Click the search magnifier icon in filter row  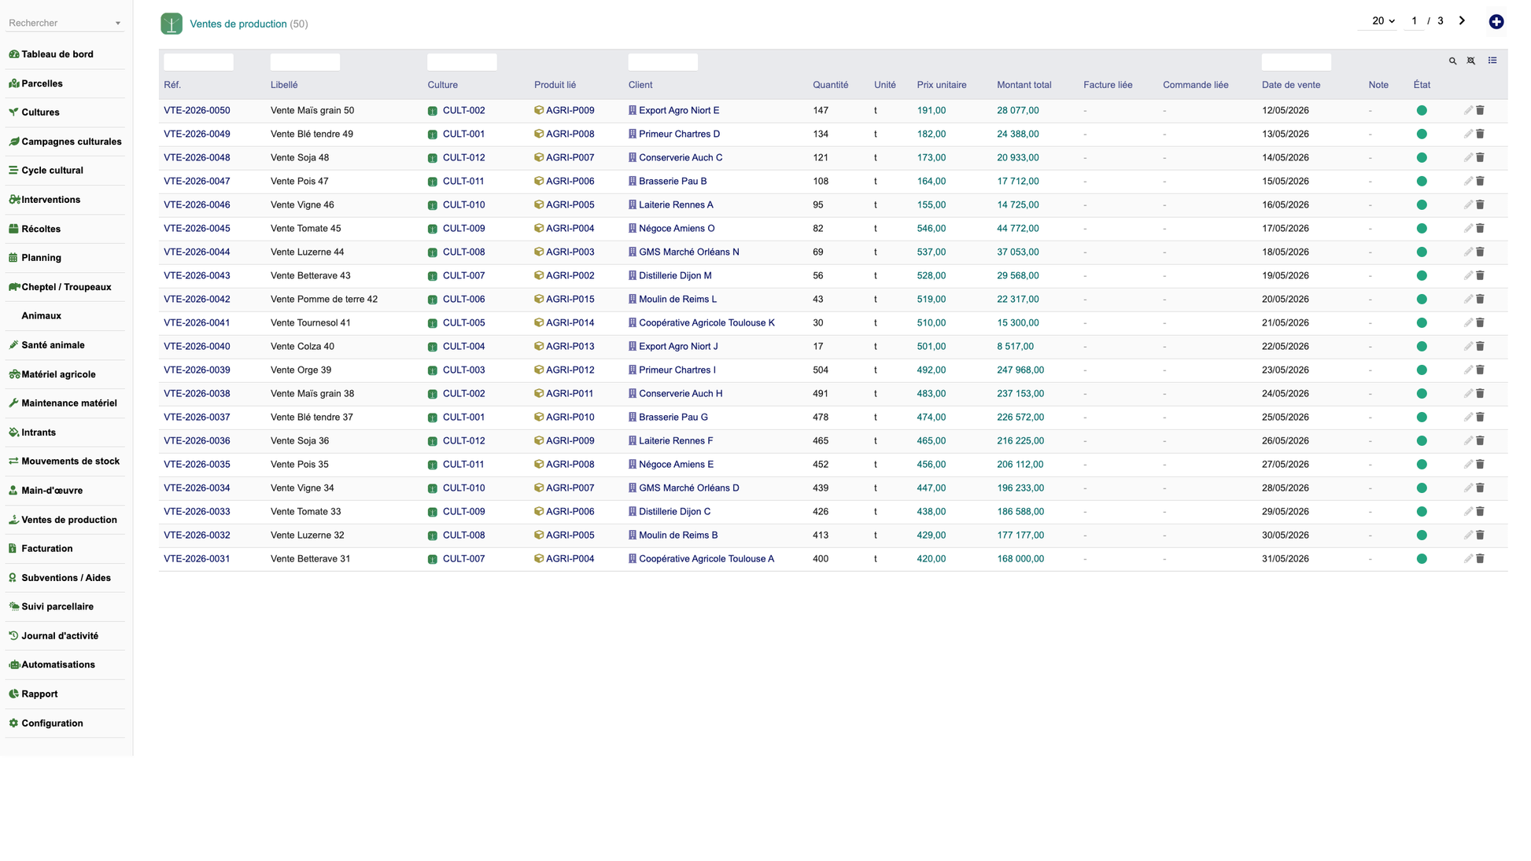pyautogui.click(x=1452, y=61)
